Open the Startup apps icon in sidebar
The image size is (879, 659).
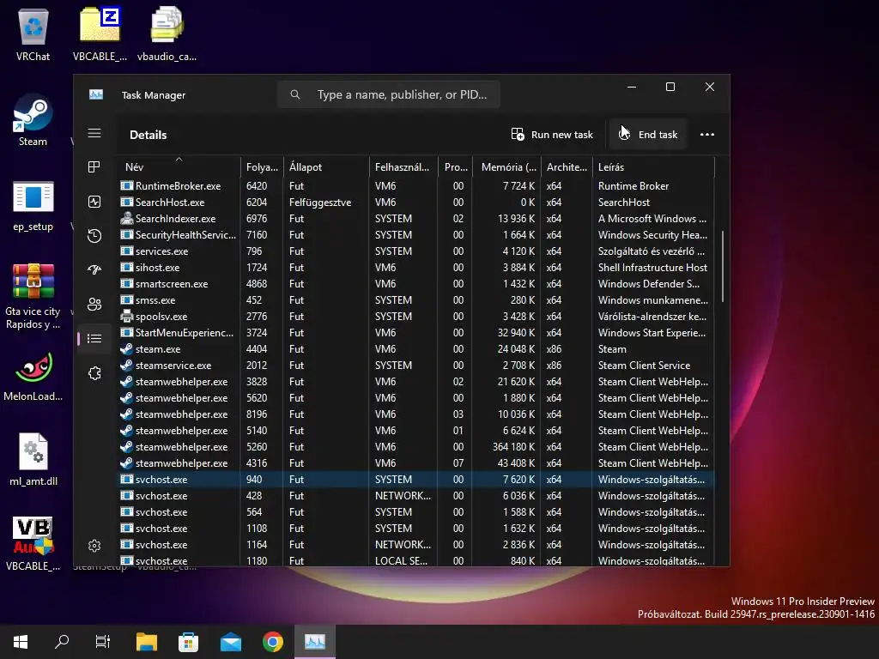[94, 270]
